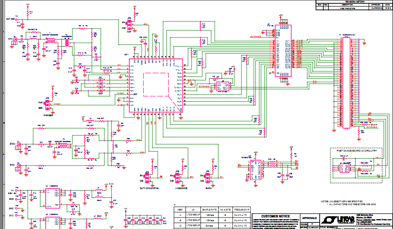
Task: Click the 'EXT REF' label
Action: pos(10,19)
